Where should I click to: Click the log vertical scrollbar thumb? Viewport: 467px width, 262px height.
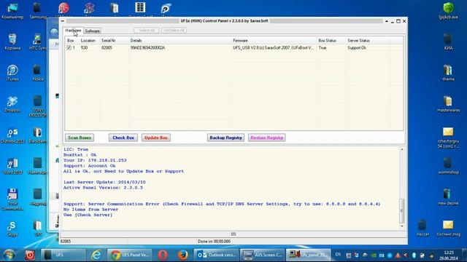click(402, 210)
